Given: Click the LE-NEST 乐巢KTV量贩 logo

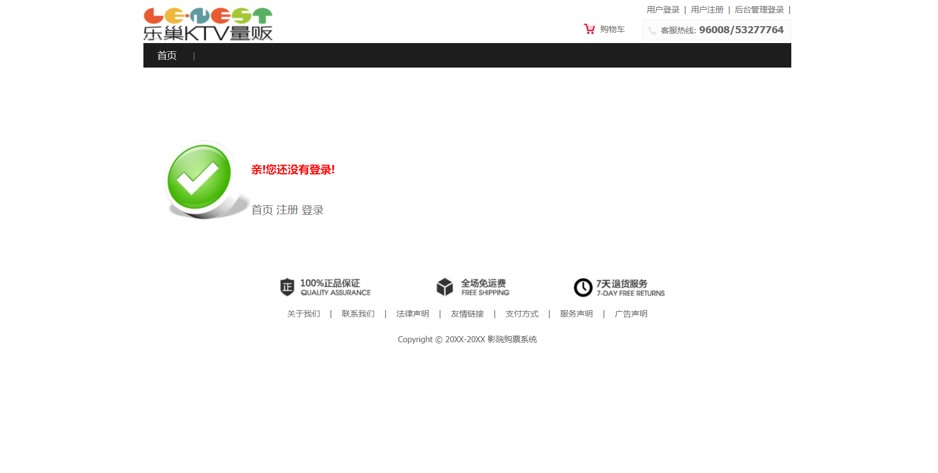Looking at the screenshot, I should tap(208, 24).
